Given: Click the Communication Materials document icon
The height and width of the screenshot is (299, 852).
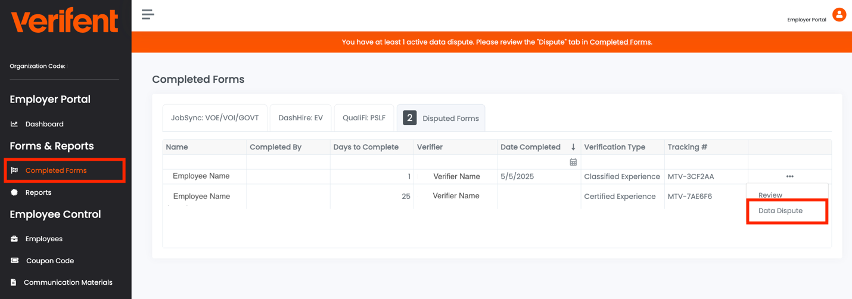Looking at the screenshot, I should click(14, 282).
